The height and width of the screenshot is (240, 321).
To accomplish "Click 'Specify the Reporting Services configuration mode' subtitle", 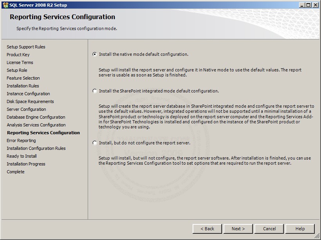I will point(67,28).
